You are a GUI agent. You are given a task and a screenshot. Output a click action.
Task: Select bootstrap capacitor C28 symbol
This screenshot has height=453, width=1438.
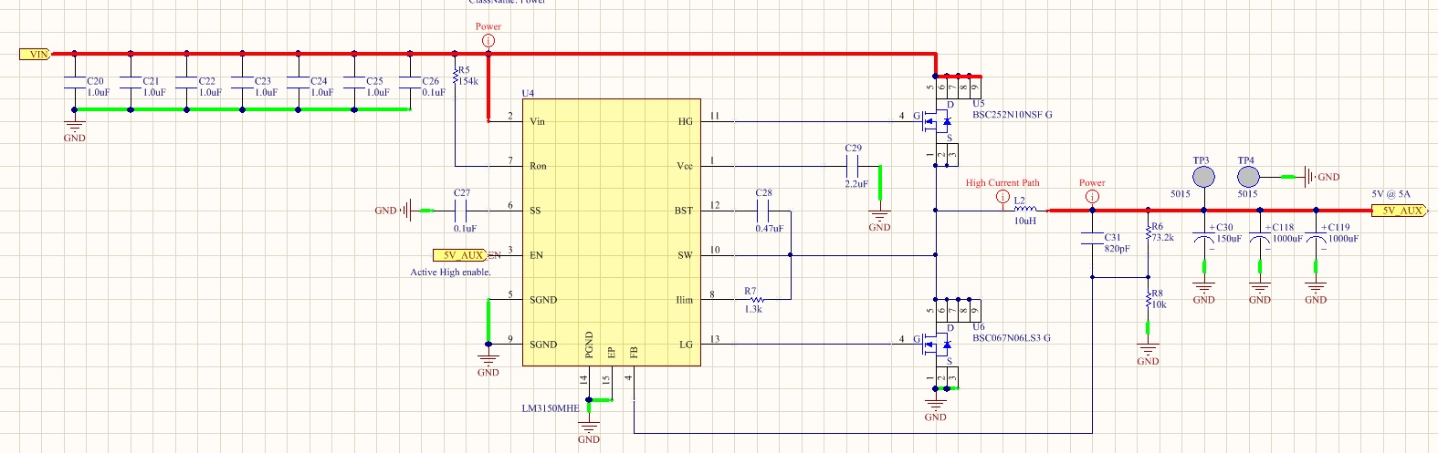point(764,211)
